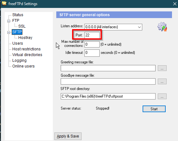Click the freeFTPd title bar app icon
The width and height of the screenshot is (178, 141).
pos(4,3)
